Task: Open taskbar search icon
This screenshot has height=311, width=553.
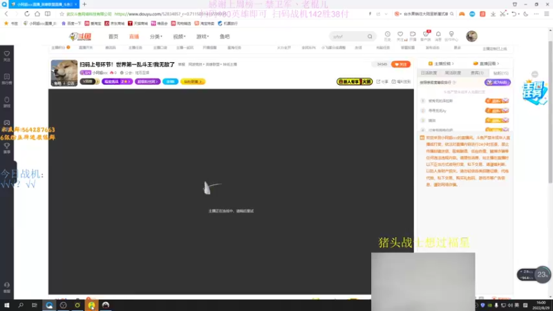Action: pos(21,305)
